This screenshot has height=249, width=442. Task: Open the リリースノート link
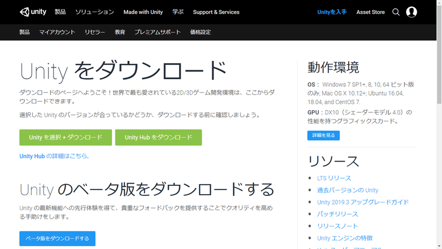[x=338, y=226]
